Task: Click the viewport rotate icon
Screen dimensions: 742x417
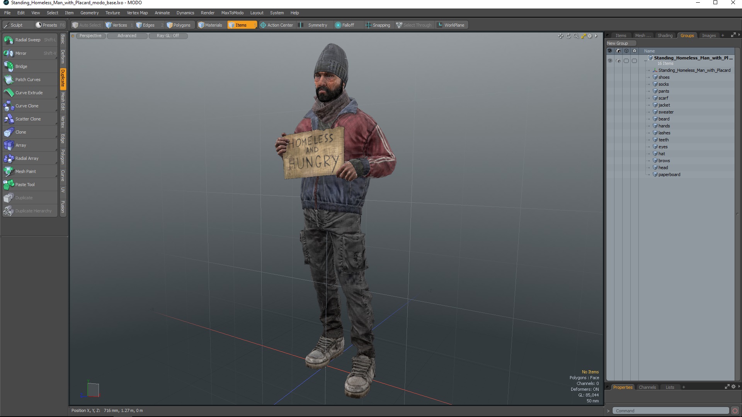Action: click(568, 36)
